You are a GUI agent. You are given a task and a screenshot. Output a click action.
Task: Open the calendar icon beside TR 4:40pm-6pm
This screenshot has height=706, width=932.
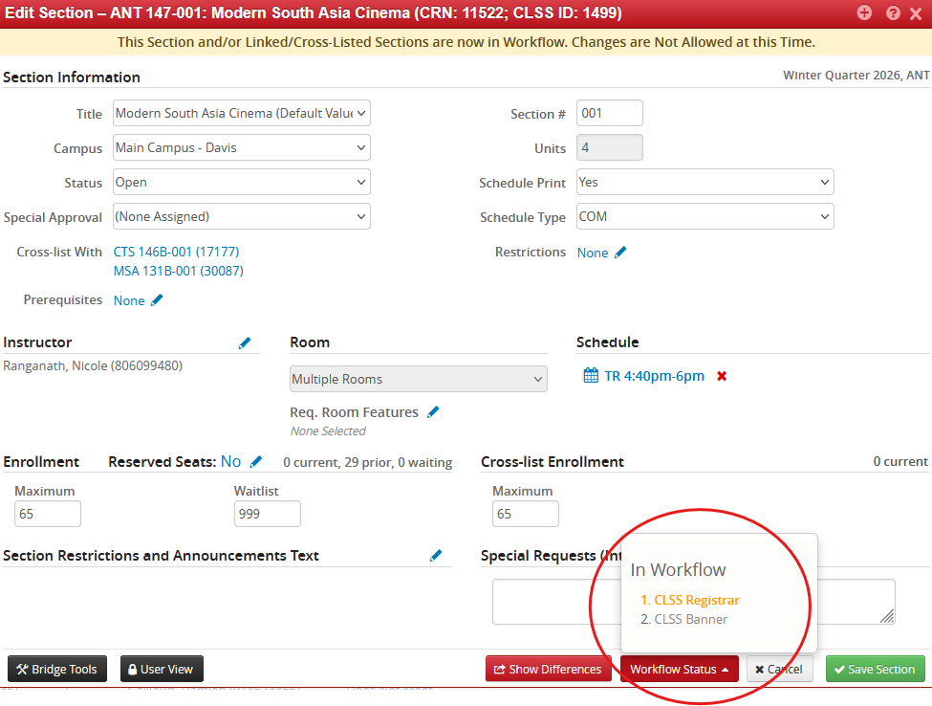click(x=590, y=376)
